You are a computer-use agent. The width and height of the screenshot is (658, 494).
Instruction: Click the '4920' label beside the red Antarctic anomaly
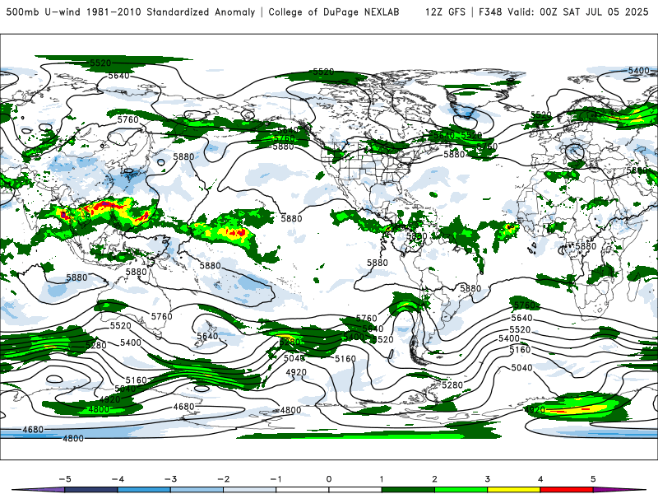point(535,409)
